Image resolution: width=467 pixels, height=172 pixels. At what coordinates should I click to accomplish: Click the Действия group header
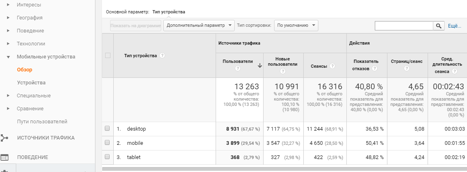click(x=359, y=43)
